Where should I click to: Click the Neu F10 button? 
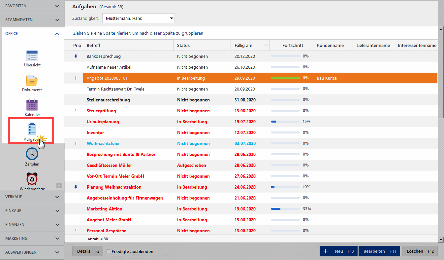(338, 251)
